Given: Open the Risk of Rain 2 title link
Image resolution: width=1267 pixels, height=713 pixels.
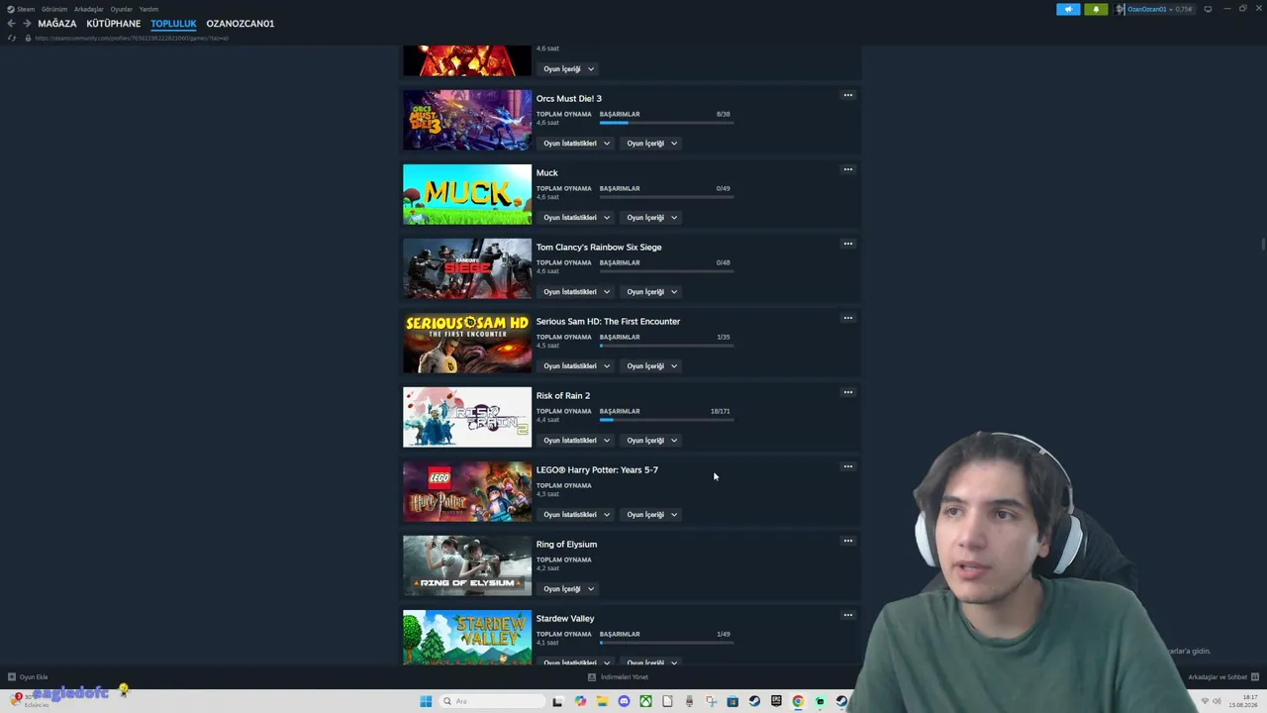Looking at the screenshot, I should [563, 396].
